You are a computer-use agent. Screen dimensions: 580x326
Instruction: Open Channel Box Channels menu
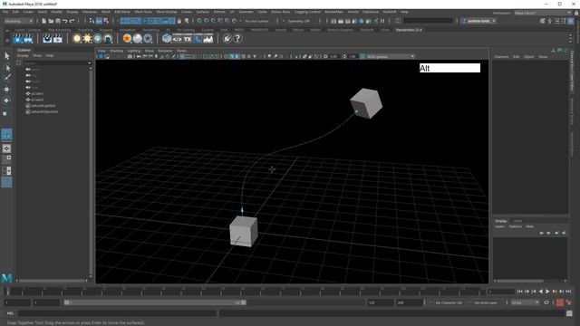(501, 57)
